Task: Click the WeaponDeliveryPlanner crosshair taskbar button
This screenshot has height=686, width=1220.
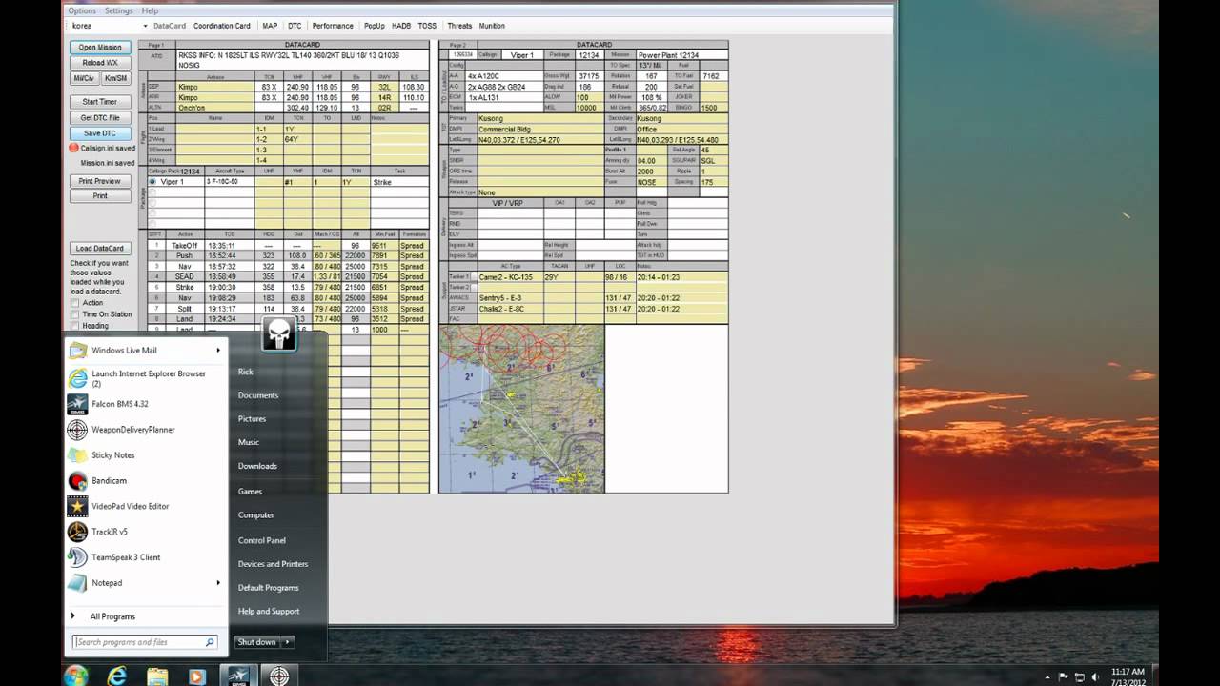Action: click(x=279, y=676)
